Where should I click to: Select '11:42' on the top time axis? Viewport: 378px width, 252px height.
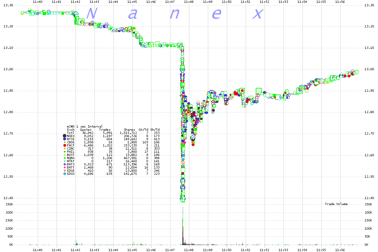(x=75, y=2)
